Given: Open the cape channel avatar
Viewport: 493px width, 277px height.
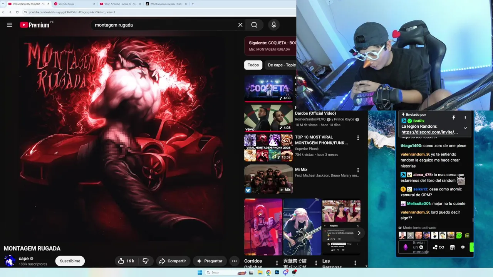Looking at the screenshot, I should pyautogui.click(x=10, y=261).
